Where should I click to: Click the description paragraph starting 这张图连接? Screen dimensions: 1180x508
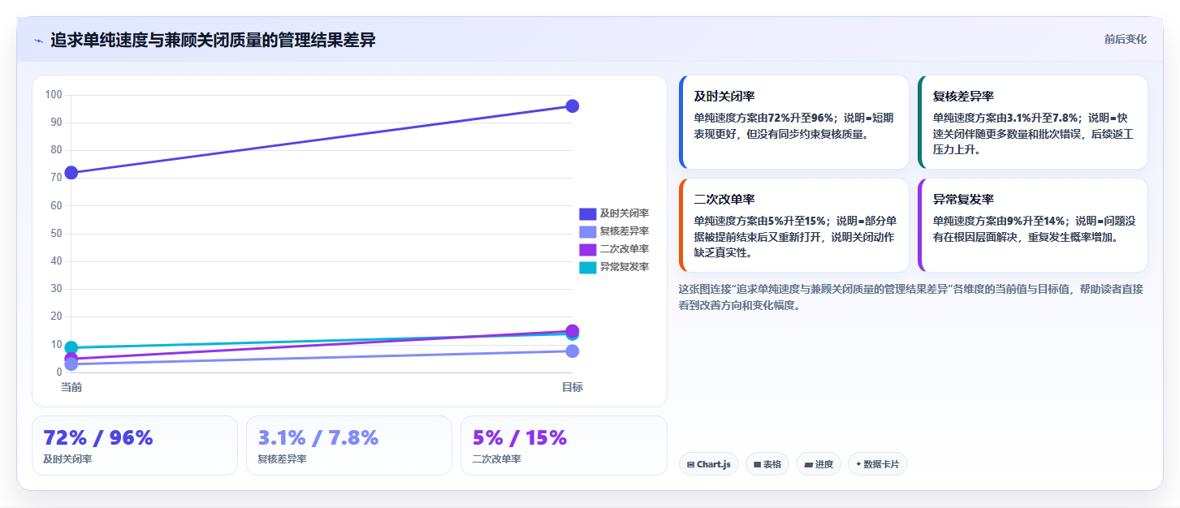click(x=910, y=297)
